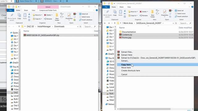Select Promo.jpg in SASELexie window
Image resolution: width=198 pixels, height=111 pixels.
pos(127,38)
